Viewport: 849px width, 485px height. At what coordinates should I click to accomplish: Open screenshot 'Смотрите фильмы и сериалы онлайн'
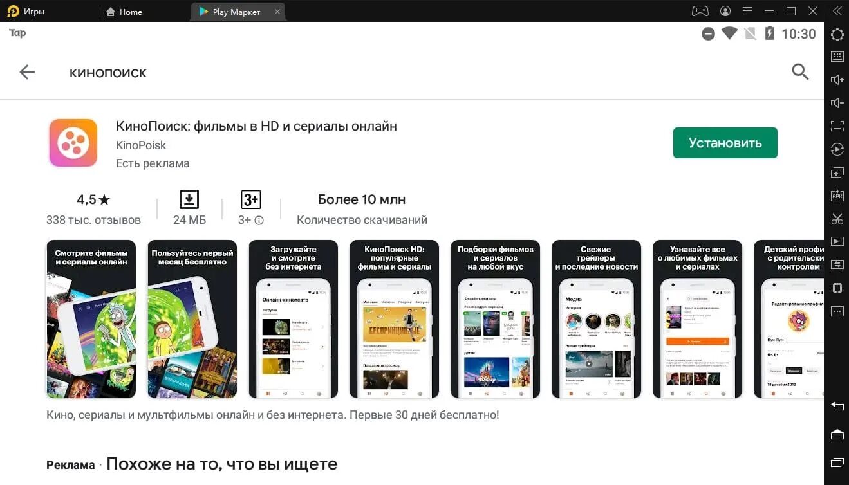(x=91, y=319)
